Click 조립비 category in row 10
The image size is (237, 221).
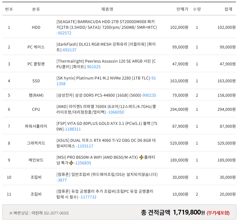click(x=36, y=177)
